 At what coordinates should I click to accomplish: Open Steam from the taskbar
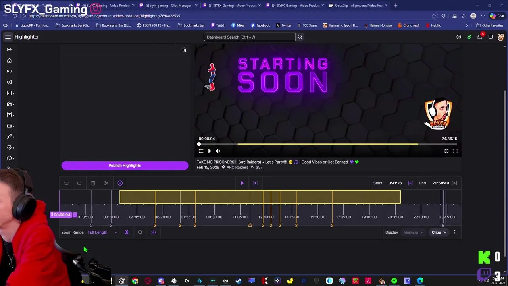click(239, 281)
